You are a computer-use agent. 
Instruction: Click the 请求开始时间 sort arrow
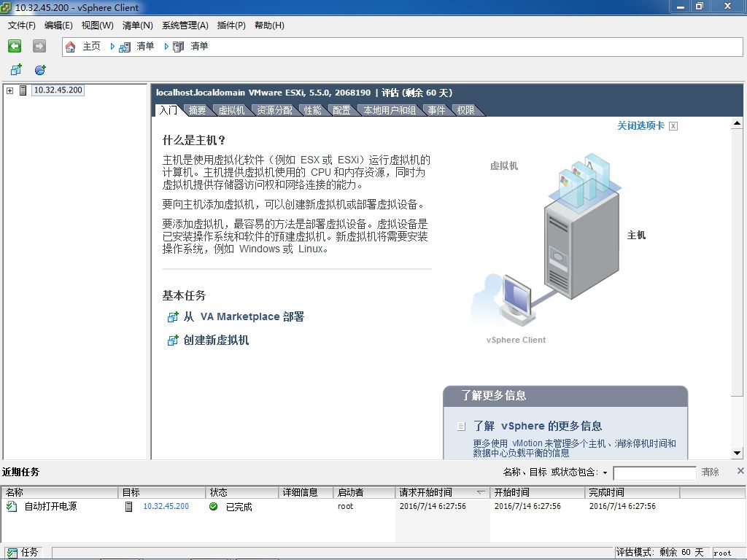coord(481,492)
